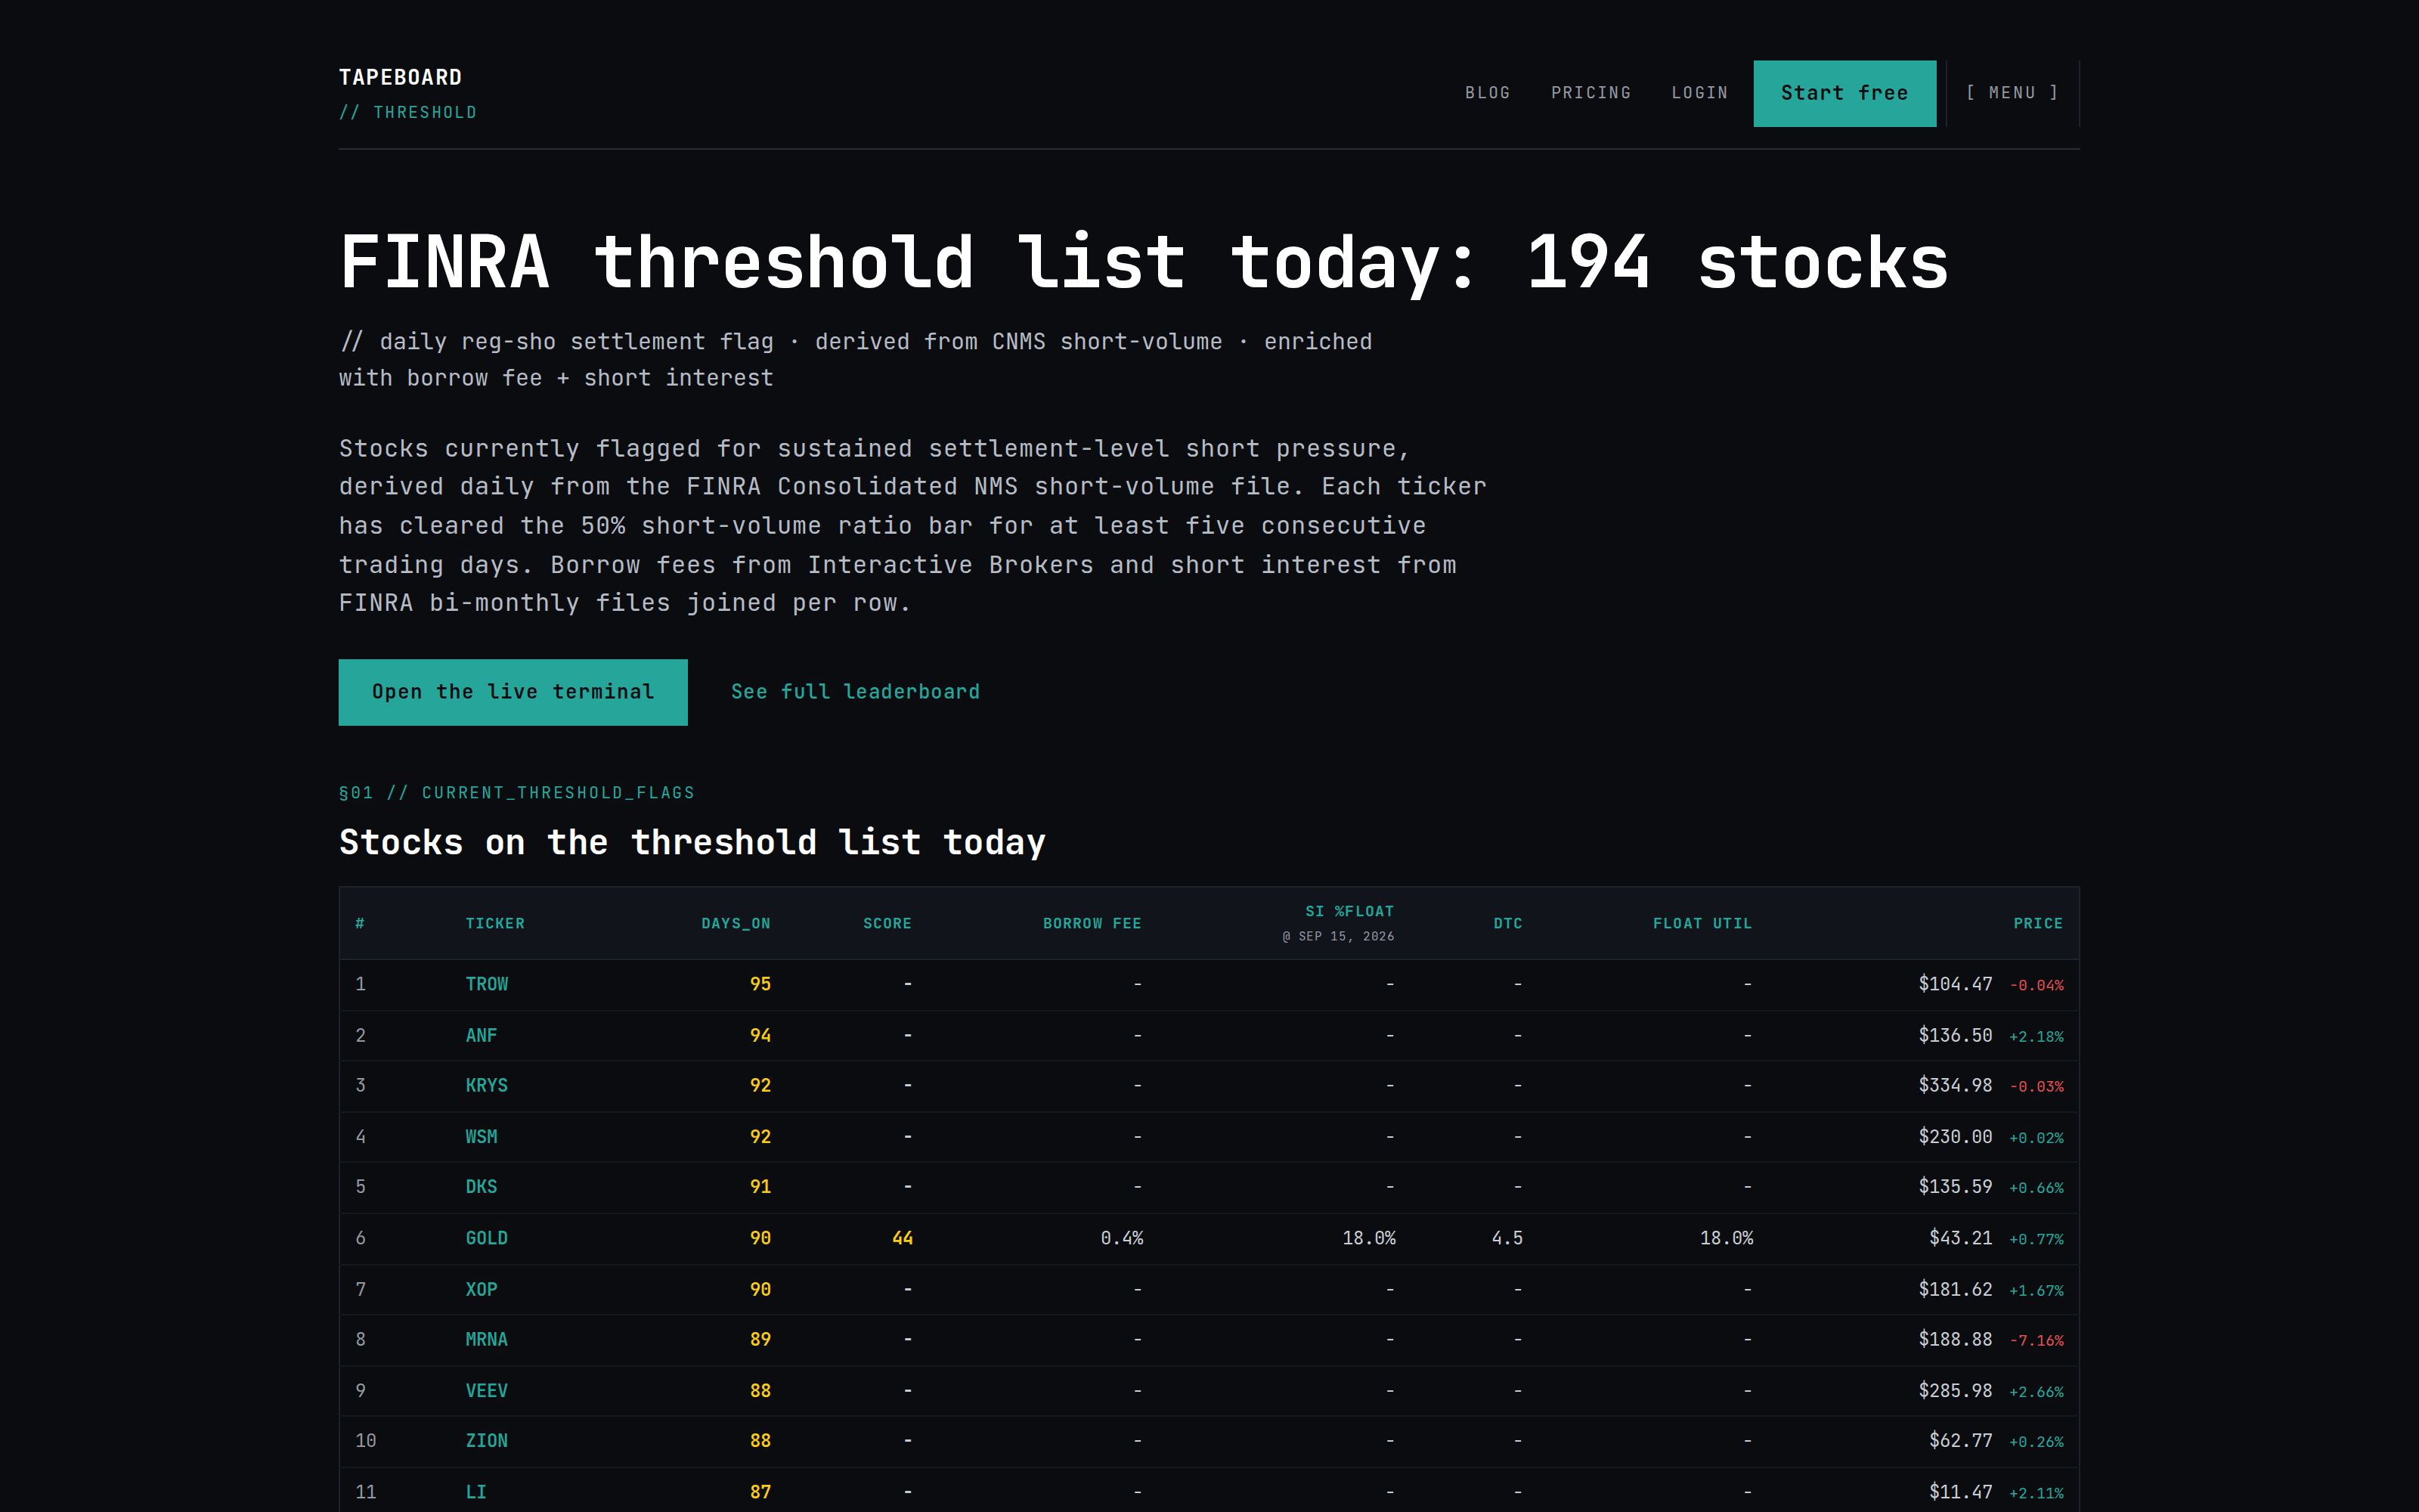Open the [ MENU ] toggle
The image size is (2419, 1512).
point(2012,93)
